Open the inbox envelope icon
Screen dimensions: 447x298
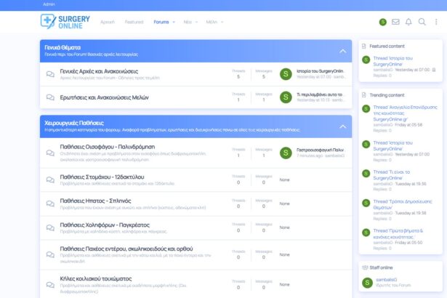[x=395, y=22]
